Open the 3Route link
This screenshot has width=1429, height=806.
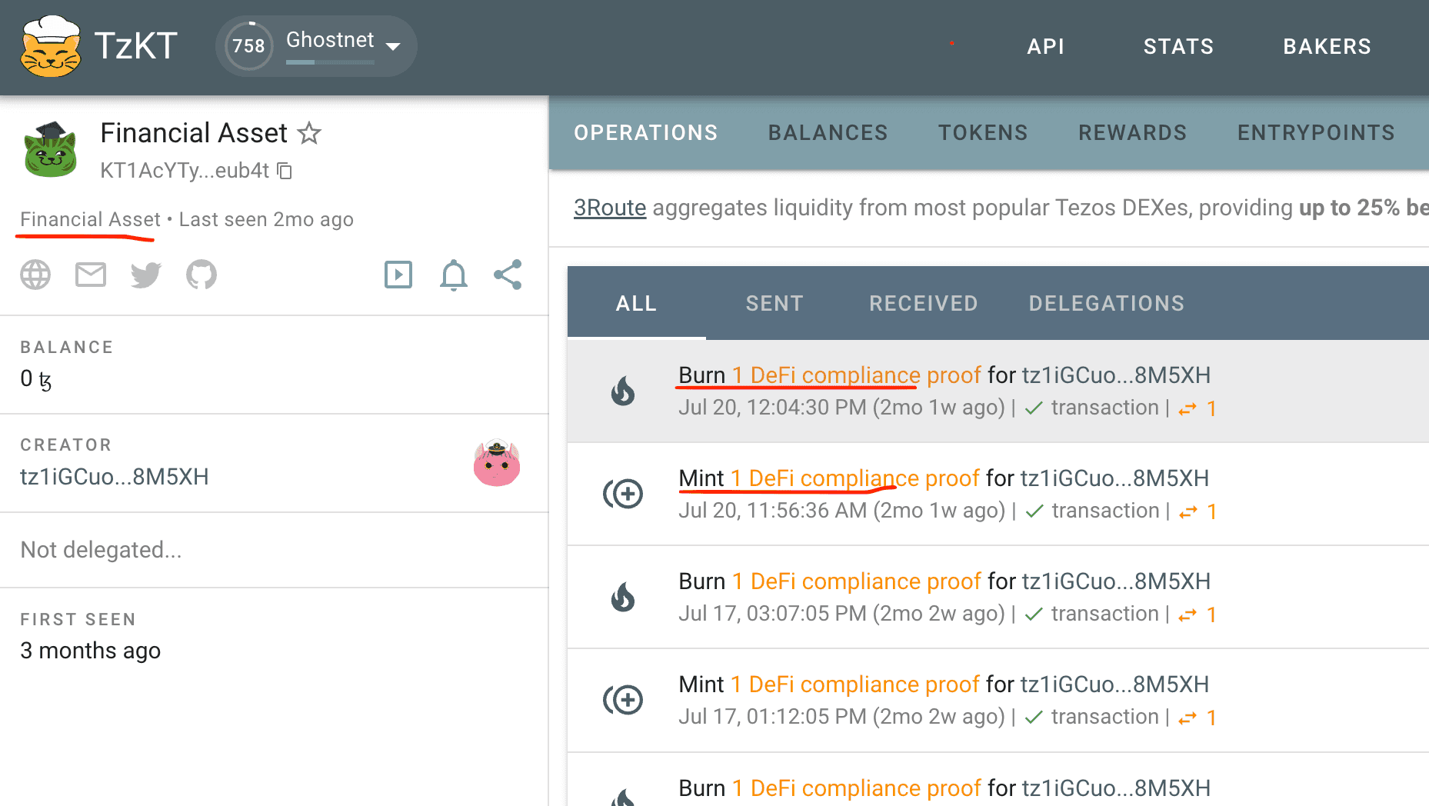610,208
